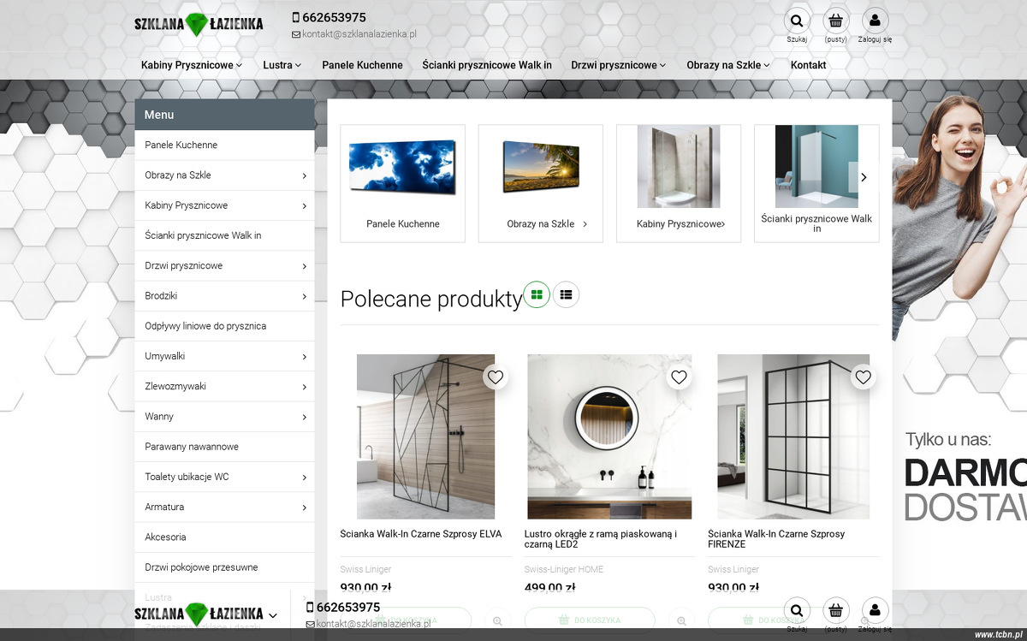
Task: Open Ścianki prysznicowe Walk in category card
Action: coord(816,183)
